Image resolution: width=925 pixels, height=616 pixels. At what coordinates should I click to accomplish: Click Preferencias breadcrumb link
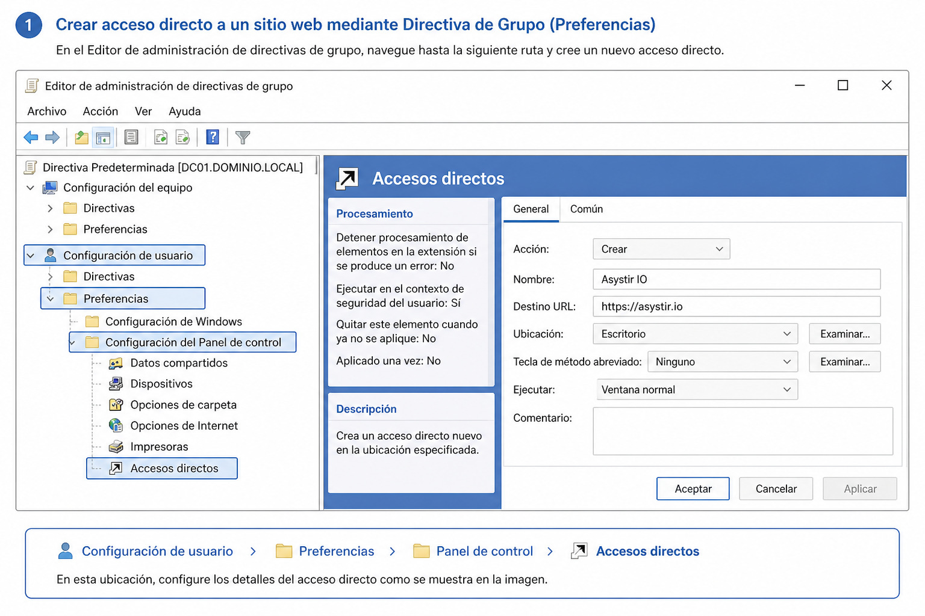tap(337, 551)
